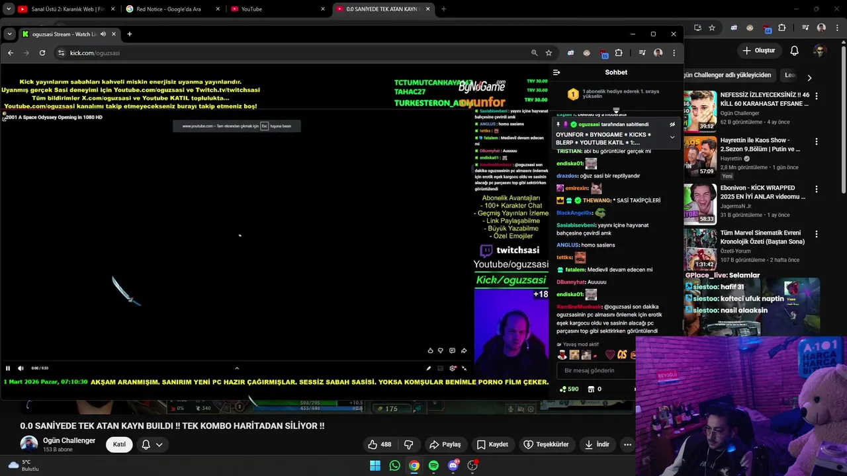Unpin the pinned oguzsasi chat message
847x476 pixels.
[672, 124]
